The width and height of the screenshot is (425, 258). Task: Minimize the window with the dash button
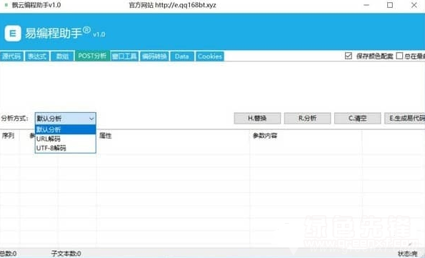click(366, 5)
